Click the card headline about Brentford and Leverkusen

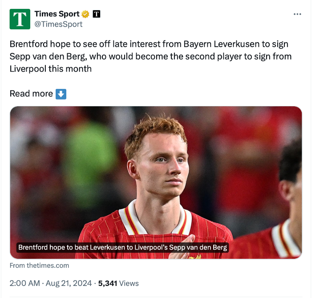122,247
